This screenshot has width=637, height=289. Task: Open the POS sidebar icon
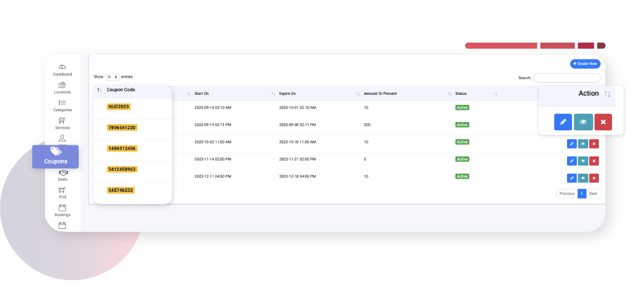pos(62,191)
